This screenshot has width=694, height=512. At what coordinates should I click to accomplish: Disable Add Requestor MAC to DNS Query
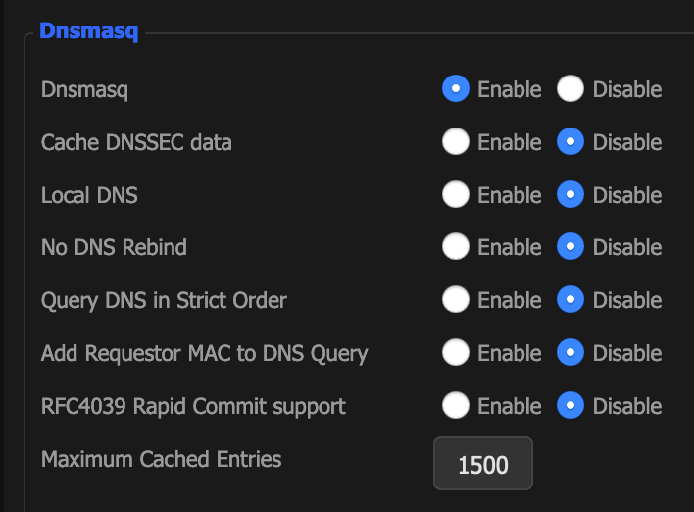tap(570, 352)
